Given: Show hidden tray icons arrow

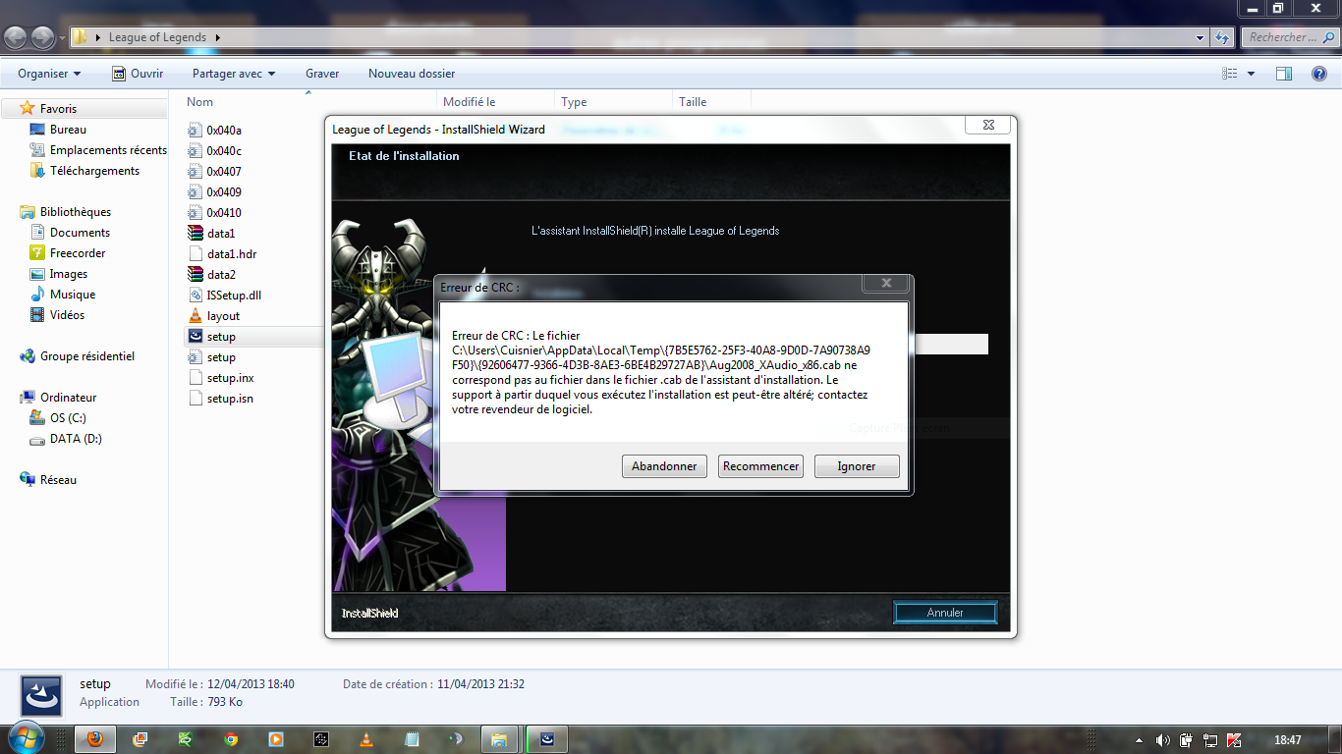Looking at the screenshot, I should pos(1140,740).
